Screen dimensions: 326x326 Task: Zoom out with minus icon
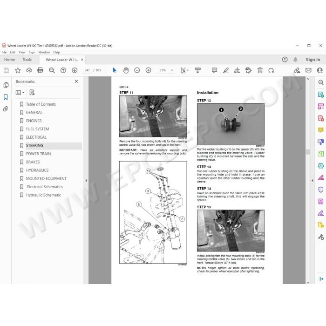(x=137, y=70)
